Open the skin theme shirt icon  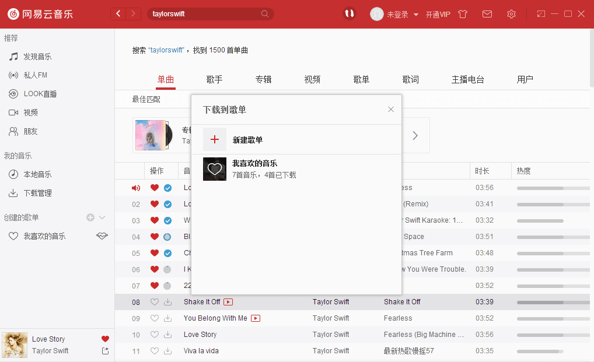pos(463,15)
